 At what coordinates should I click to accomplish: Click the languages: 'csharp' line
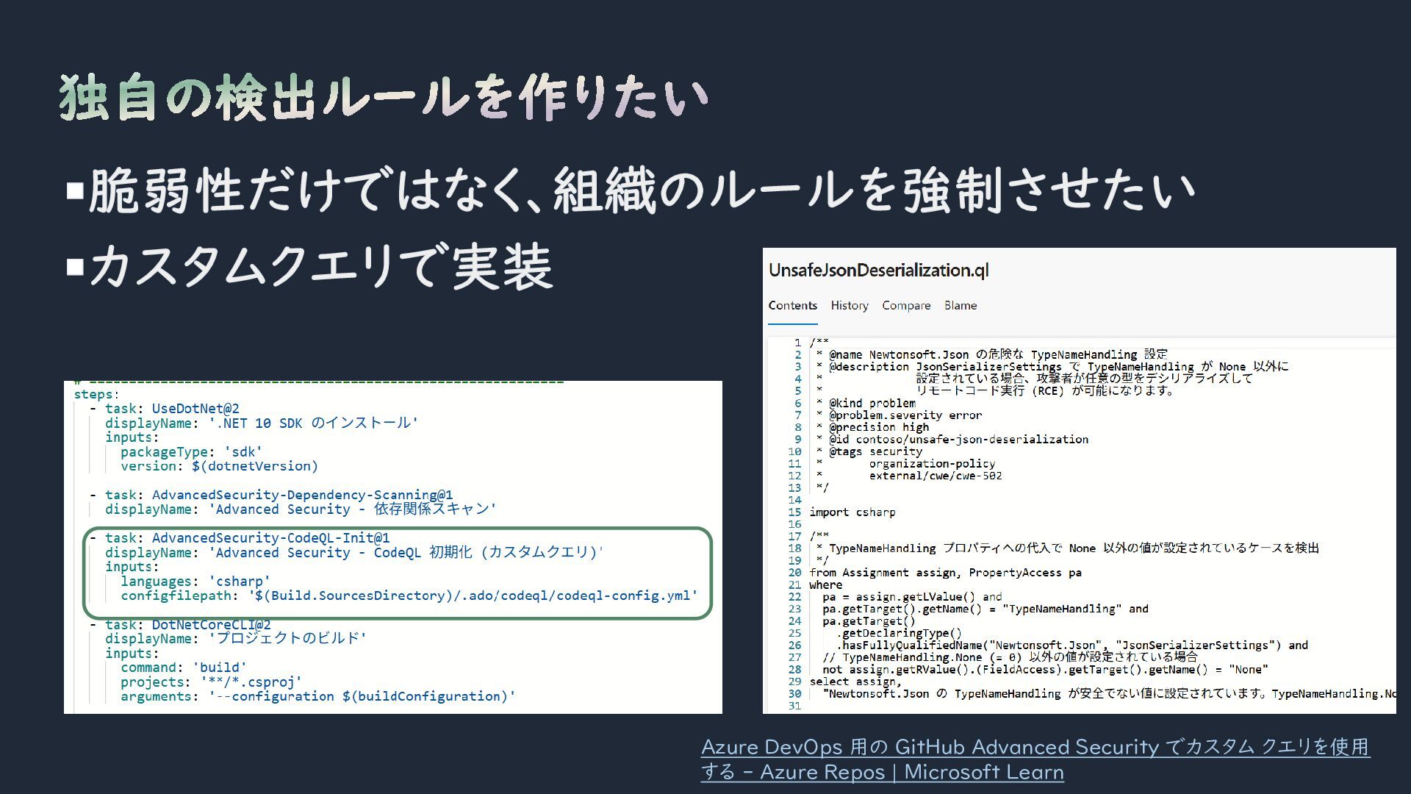(x=195, y=582)
